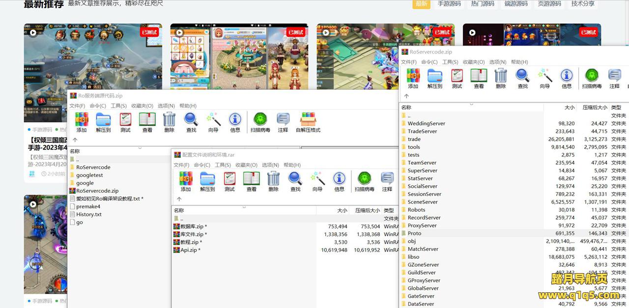This screenshot has width=629, height=308.
Task: Run 测试 in the 配置文件说明和环境.rar toolbar
Action: [x=229, y=181]
